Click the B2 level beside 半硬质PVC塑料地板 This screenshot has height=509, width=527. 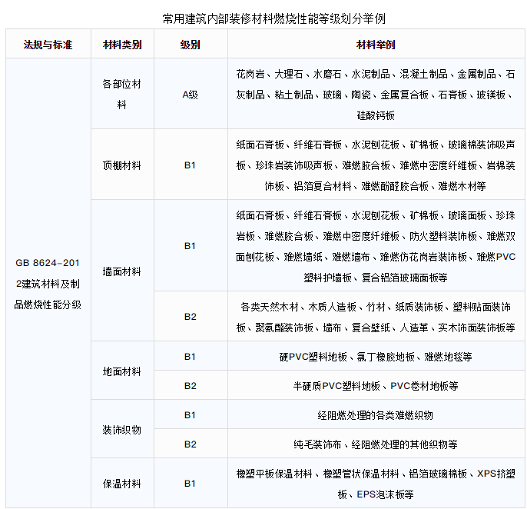tap(190, 386)
